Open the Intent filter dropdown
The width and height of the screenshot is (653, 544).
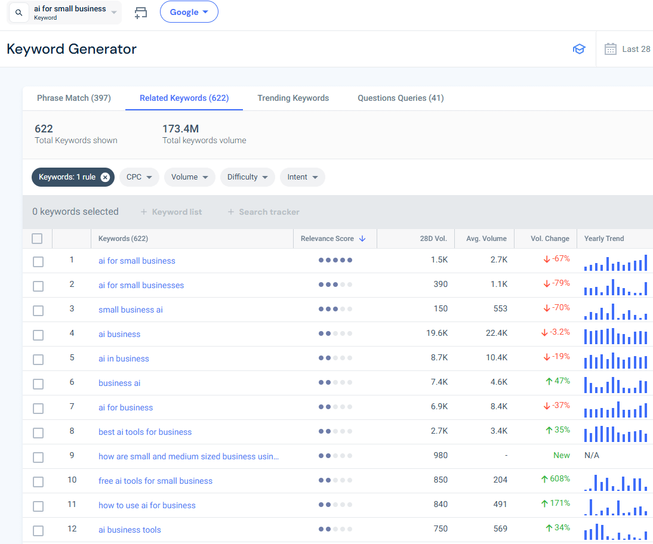click(303, 177)
